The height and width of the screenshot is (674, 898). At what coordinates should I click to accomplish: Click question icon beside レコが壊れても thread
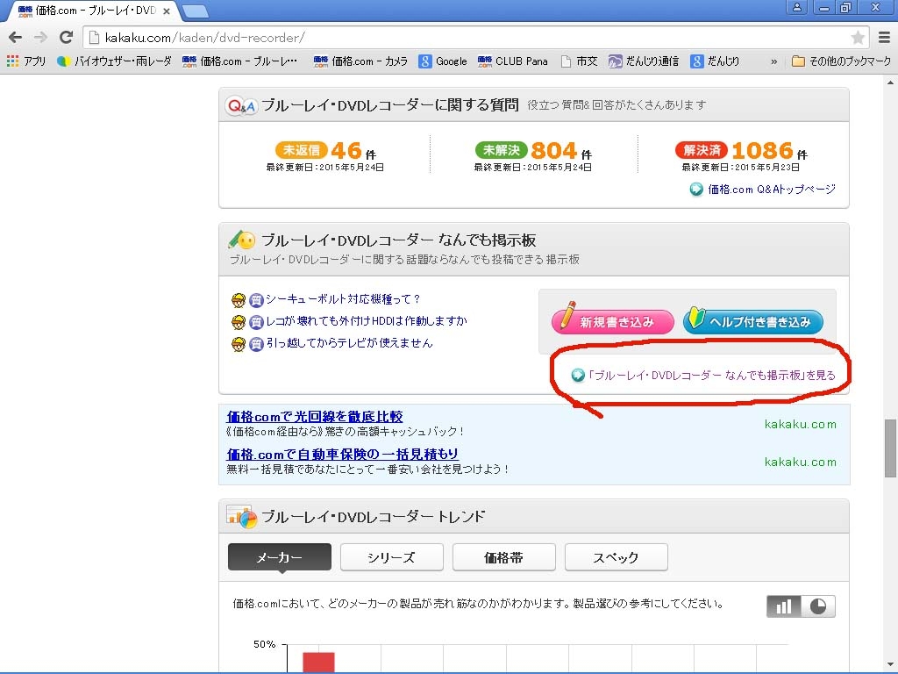click(256, 322)
